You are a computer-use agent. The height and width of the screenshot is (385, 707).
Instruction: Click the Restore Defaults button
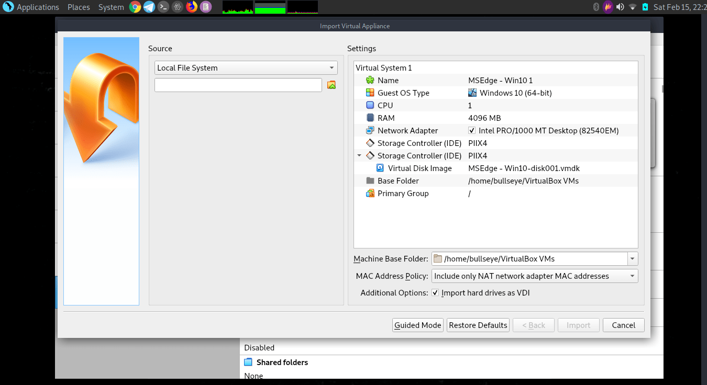(478, 325)
